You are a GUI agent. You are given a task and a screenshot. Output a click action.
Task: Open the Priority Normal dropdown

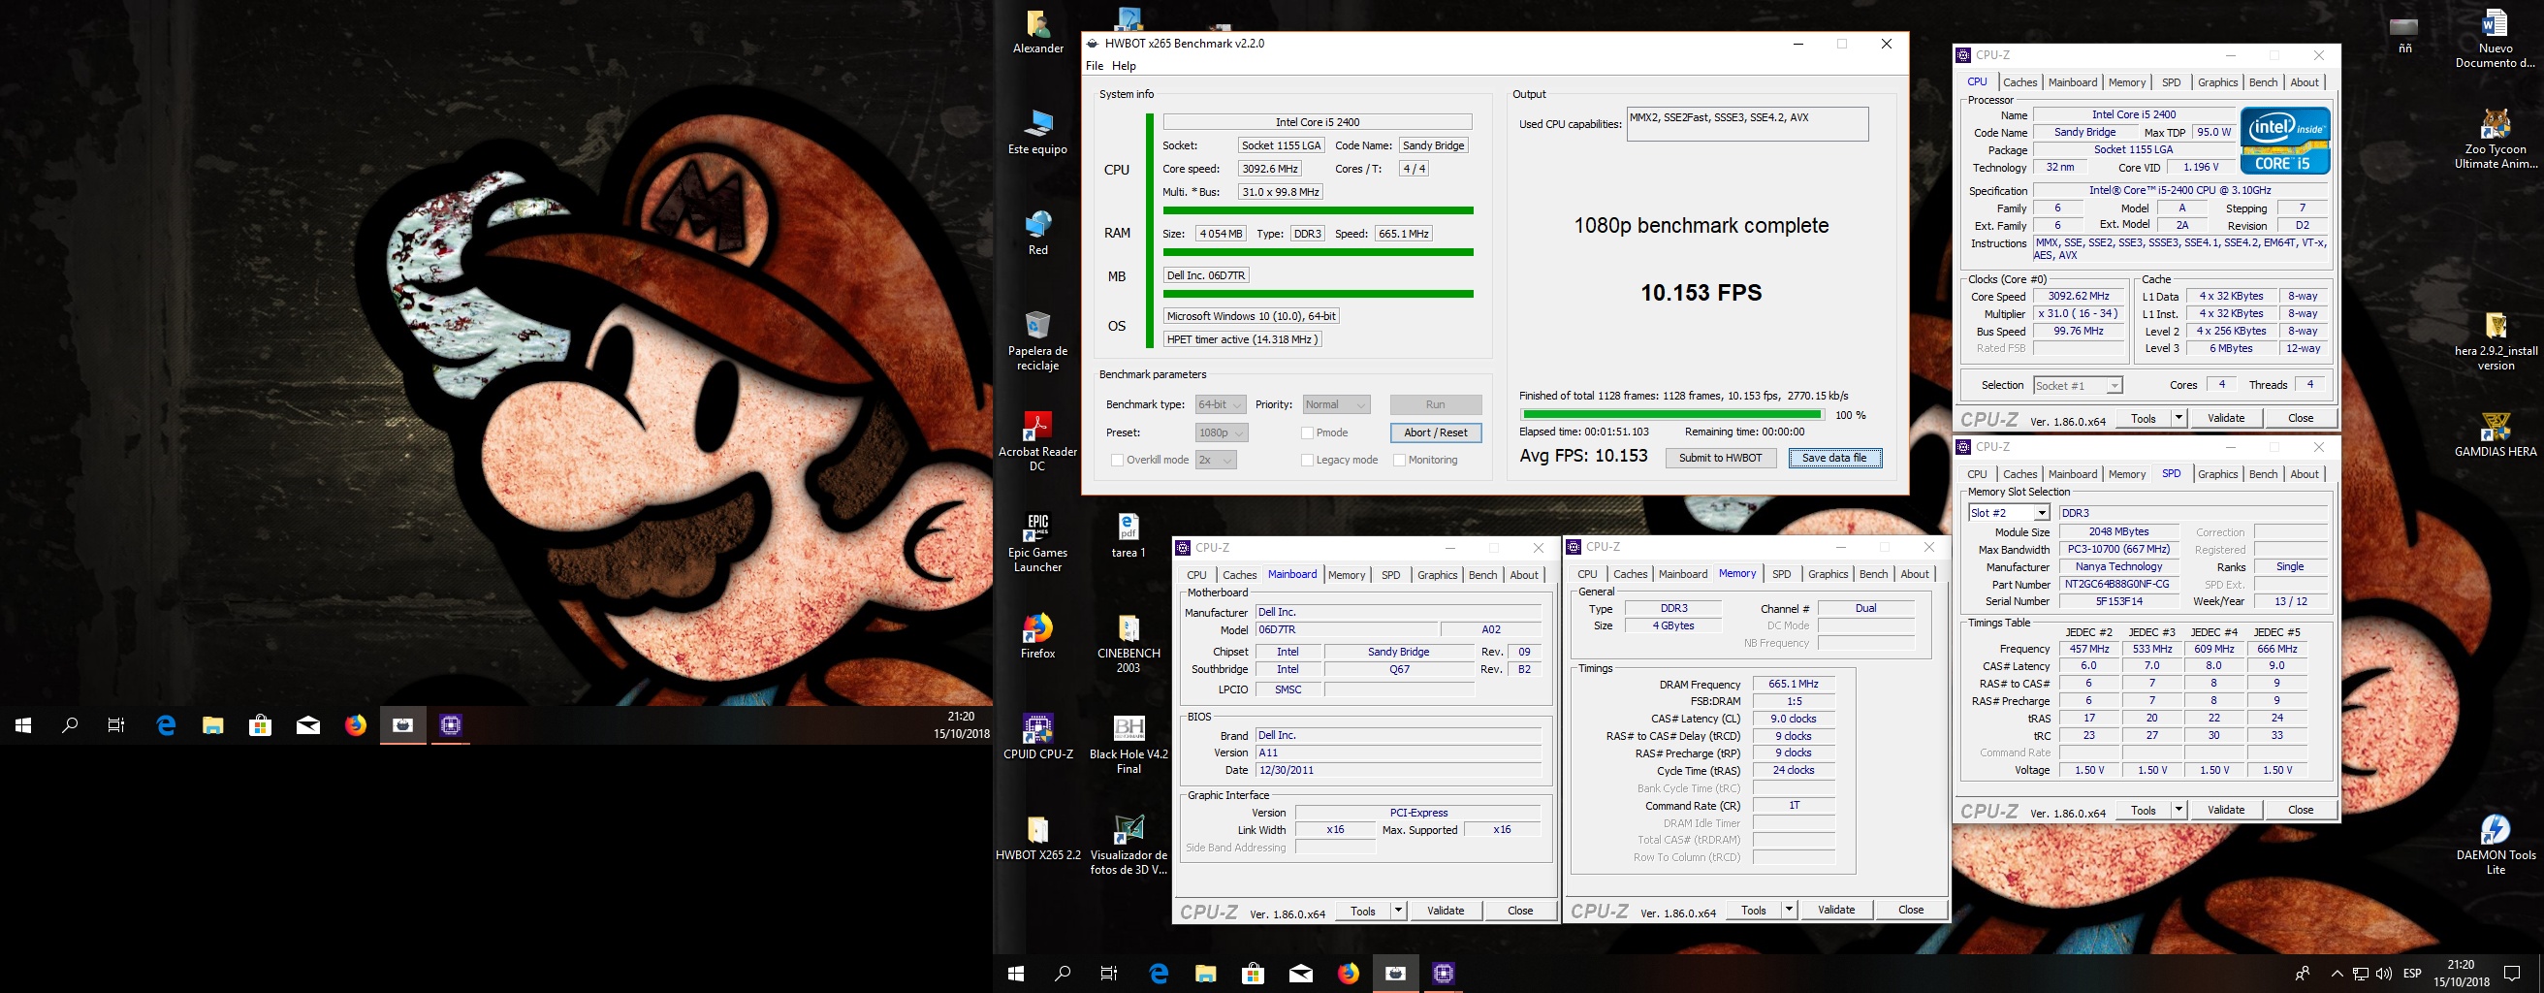tap(1335, 405)
